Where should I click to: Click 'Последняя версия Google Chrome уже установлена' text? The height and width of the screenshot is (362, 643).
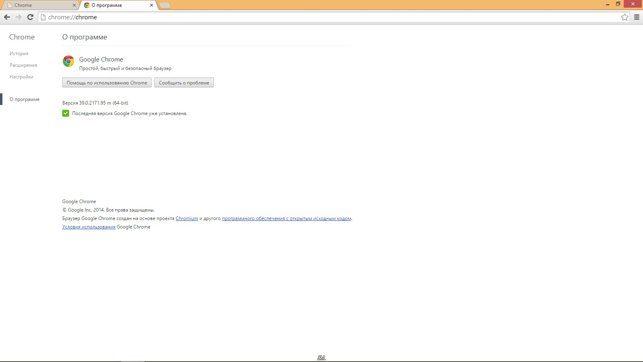coord(129,113)
